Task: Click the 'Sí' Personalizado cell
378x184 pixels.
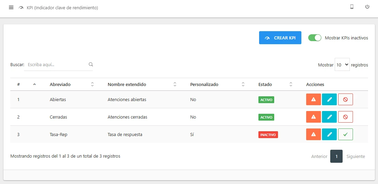Action: (192, 134)
